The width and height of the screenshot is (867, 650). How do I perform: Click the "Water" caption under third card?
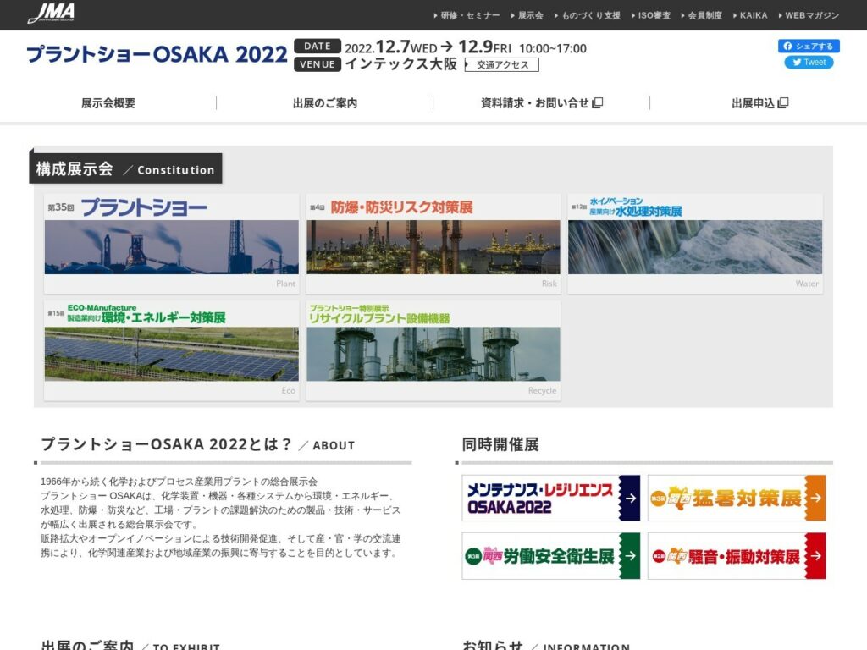[x=807, y=284]
